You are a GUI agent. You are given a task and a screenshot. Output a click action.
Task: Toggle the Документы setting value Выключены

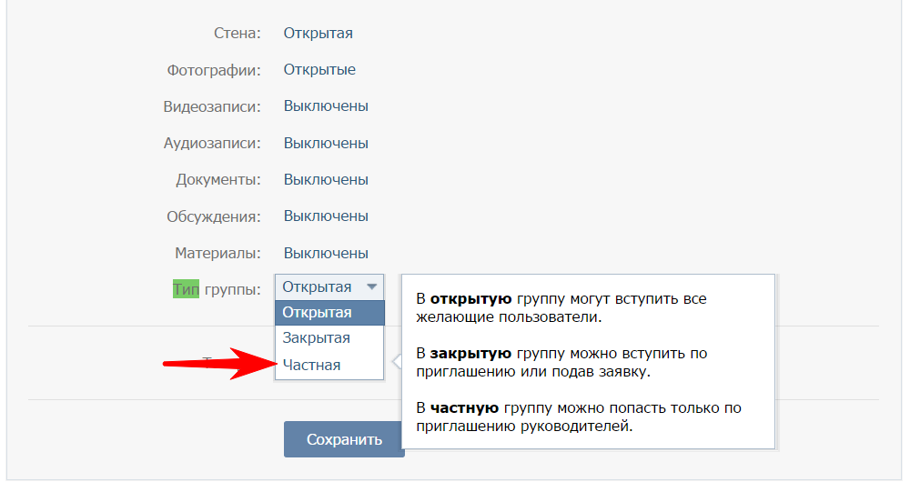coord(326,179)
